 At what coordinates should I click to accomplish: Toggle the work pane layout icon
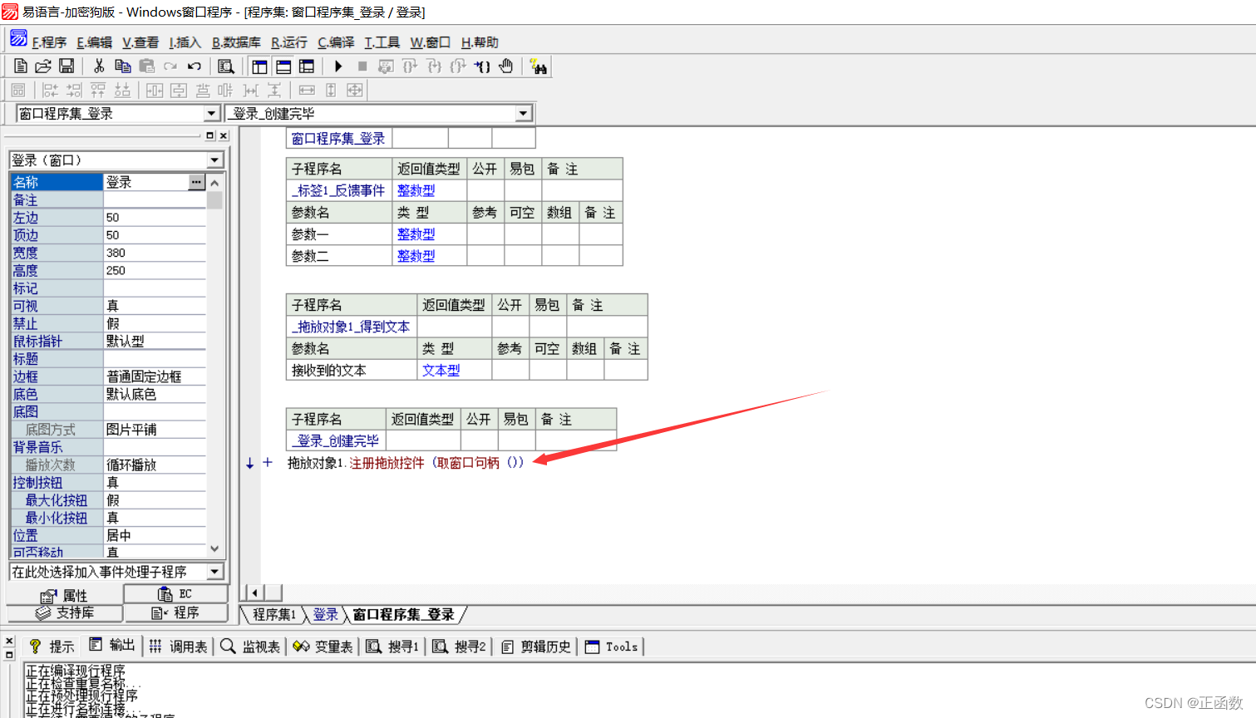pyautogui.click(x=259, y=66)
